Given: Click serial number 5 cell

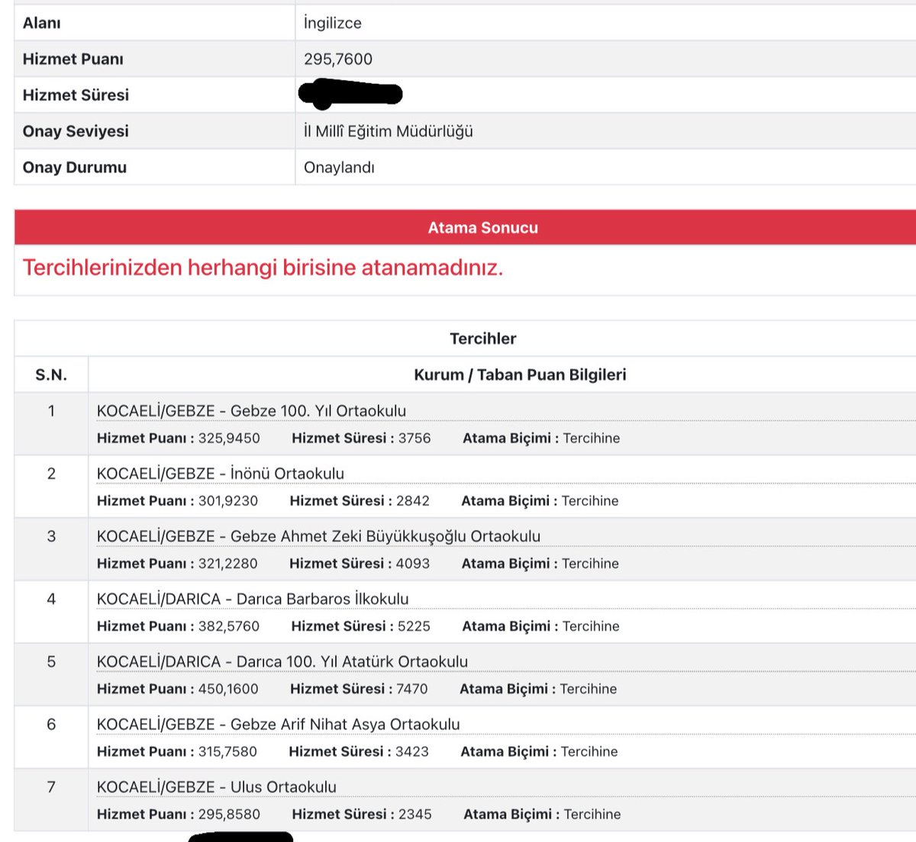Looking at the screenshot, I should point(51,674).
